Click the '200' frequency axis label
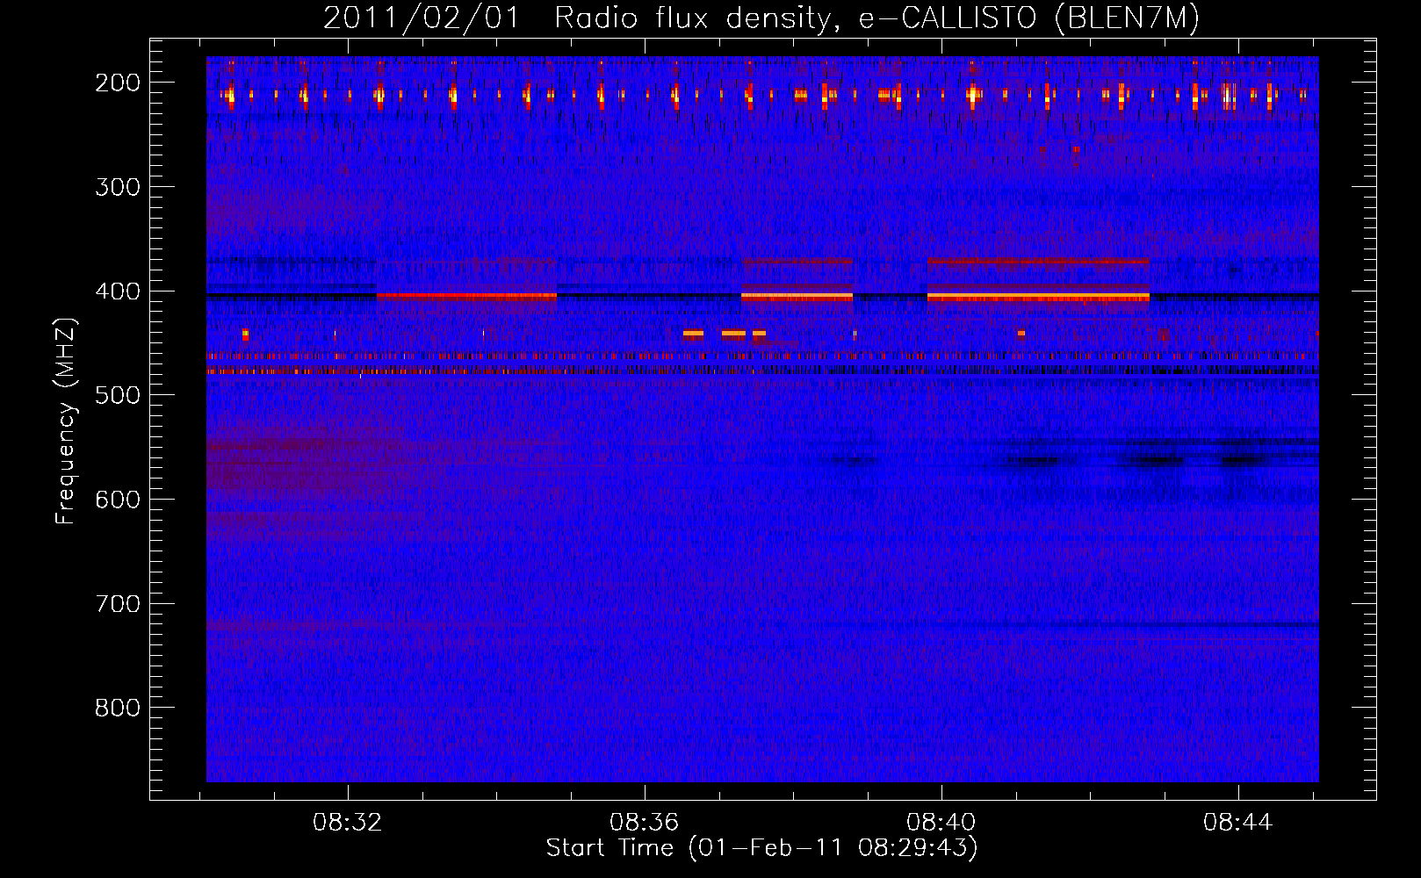Viewport: 1421px width, 878px height. 117,83
